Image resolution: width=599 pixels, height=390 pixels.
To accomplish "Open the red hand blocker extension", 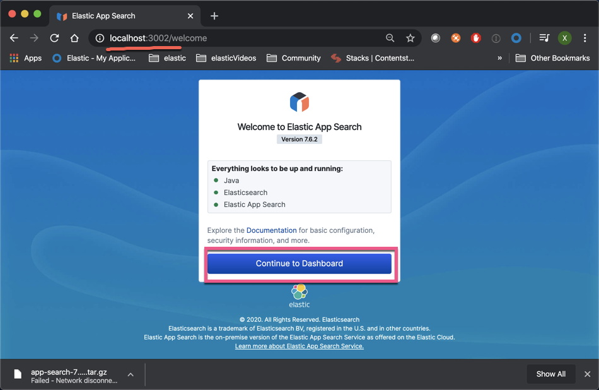I will tap(475, 38).
